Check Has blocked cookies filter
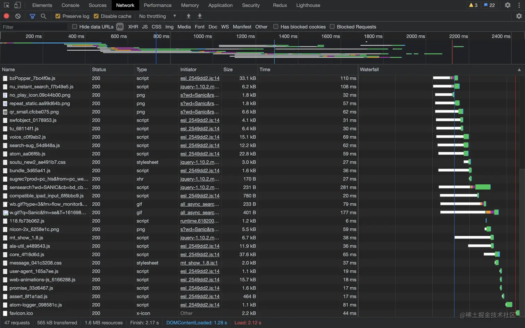525x328 pixels. (x=276, y=26)
